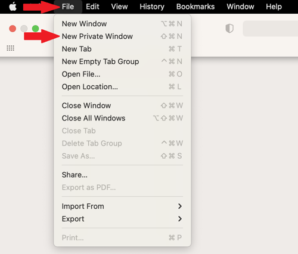This screenshot has height=254, width=298.
Task: Expand the Import From submenu arrow
Action: [180, 206]
